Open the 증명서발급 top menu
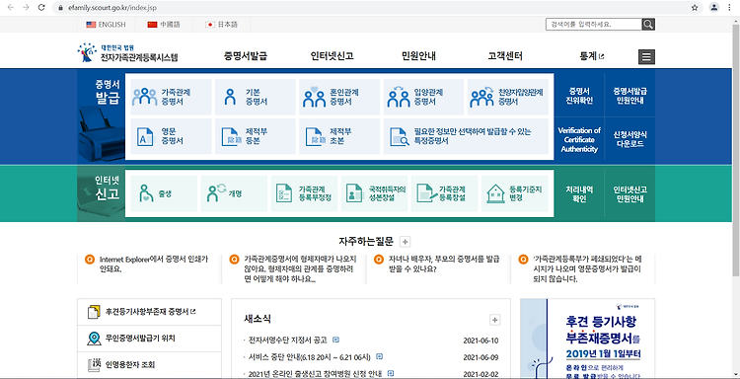 click(x=246, y=56)
